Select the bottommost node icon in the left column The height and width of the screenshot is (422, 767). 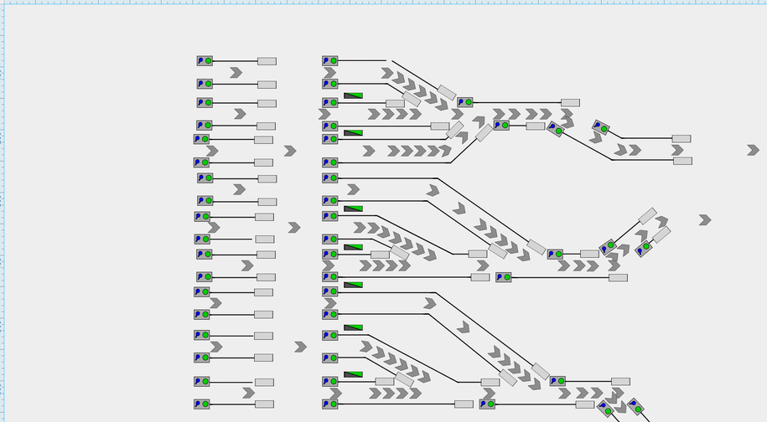202,404
